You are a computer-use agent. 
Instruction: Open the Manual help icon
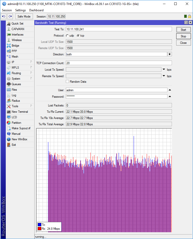click(x=9, y=134)
